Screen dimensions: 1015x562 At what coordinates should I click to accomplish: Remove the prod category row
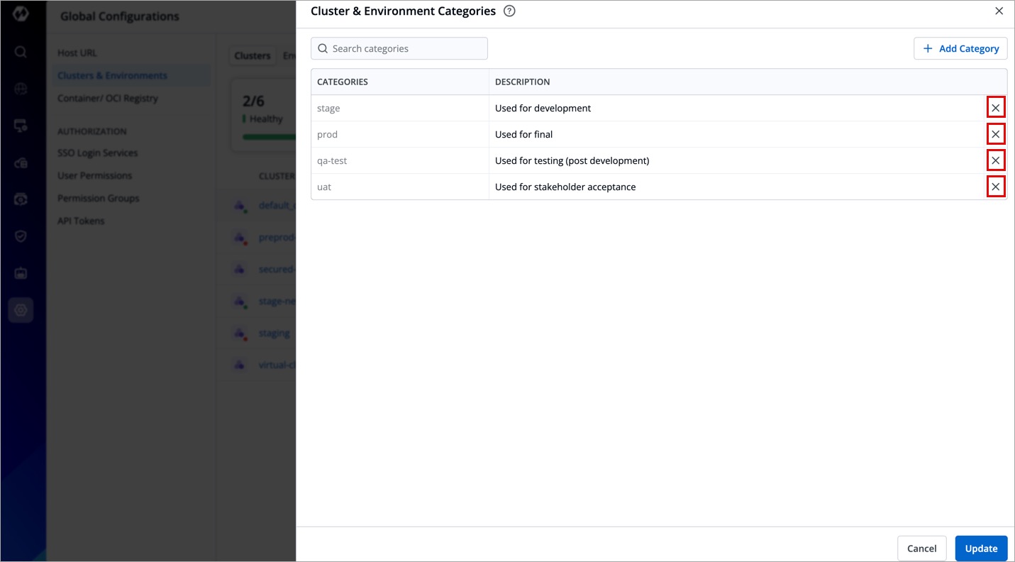tap(996, 134)
